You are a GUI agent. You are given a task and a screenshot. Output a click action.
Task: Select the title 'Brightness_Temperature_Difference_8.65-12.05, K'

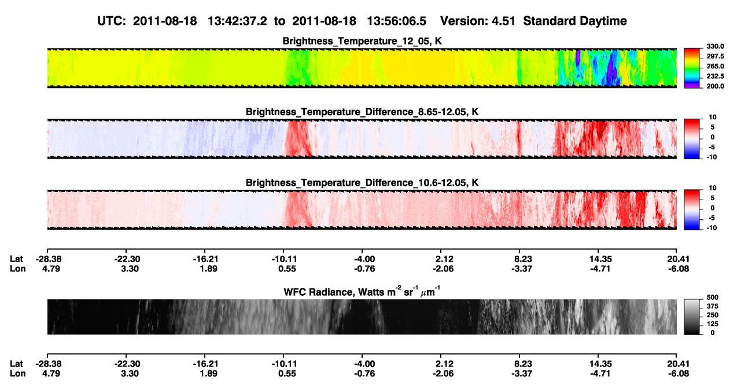click(362, 112)
